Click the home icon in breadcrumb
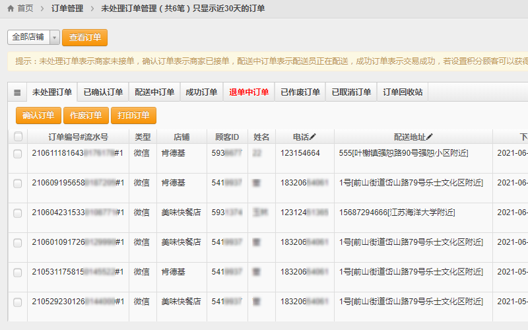Viewport: 528px width, 330px height. click(11, 9)
